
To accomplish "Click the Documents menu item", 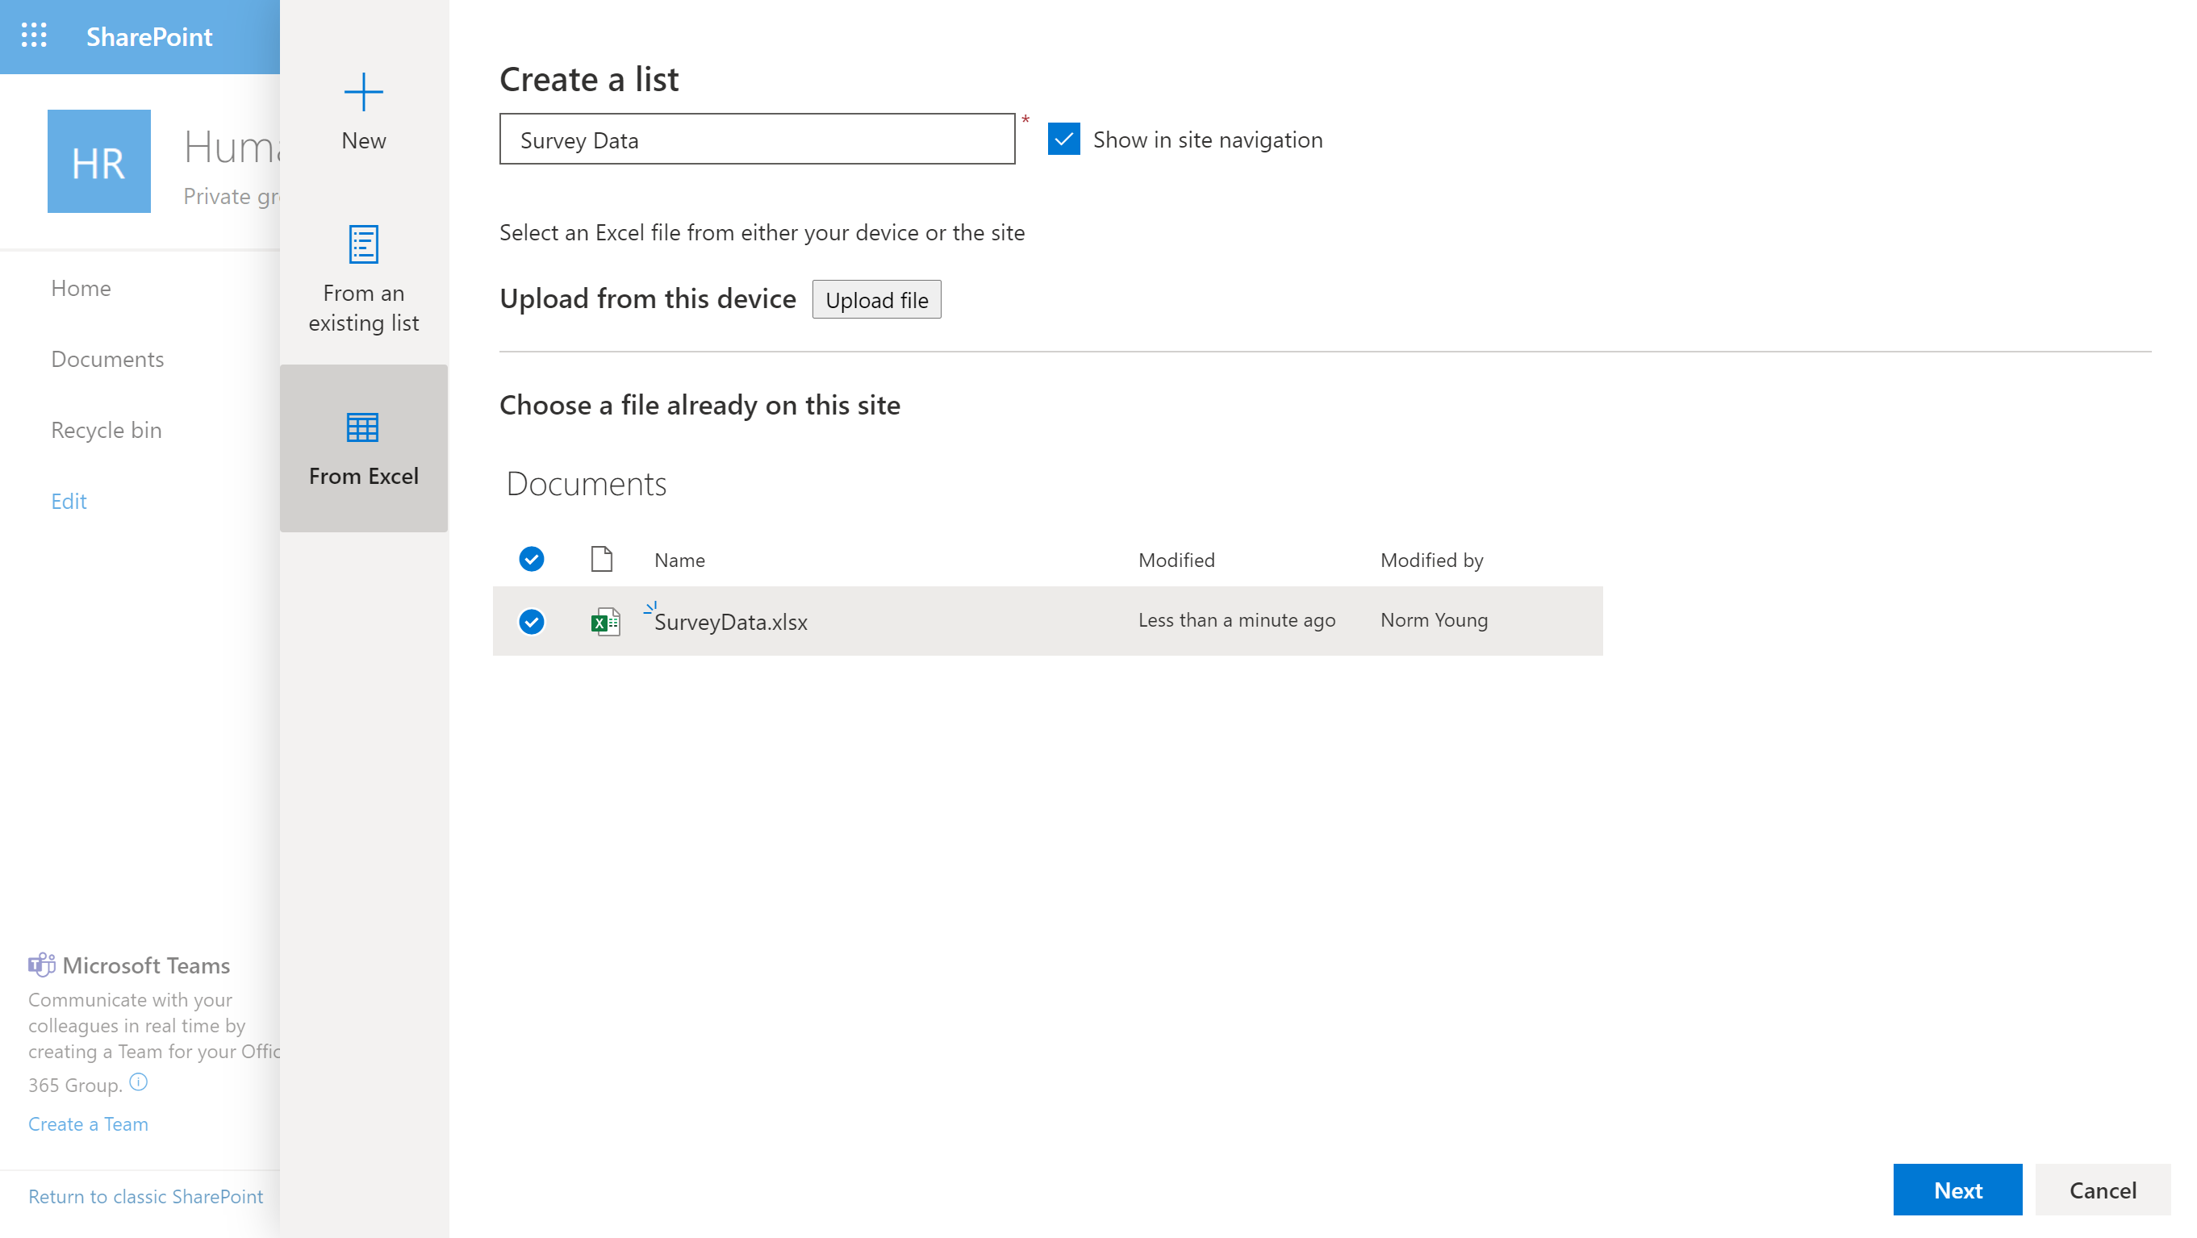I will (107, 359).
